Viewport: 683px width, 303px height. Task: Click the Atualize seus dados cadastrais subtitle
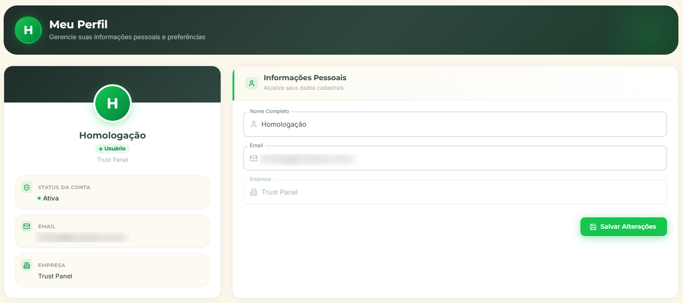304,88
